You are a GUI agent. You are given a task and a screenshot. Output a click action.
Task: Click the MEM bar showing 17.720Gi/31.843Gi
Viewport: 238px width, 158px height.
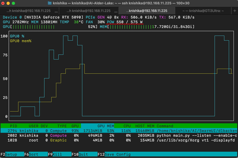pos(147,27)
